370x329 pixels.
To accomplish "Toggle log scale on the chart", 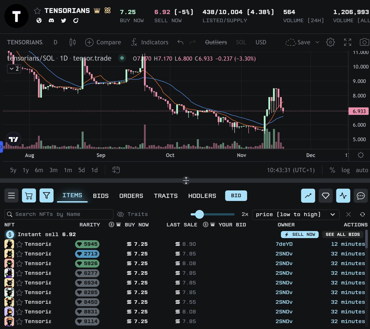I will pos(346,170).
